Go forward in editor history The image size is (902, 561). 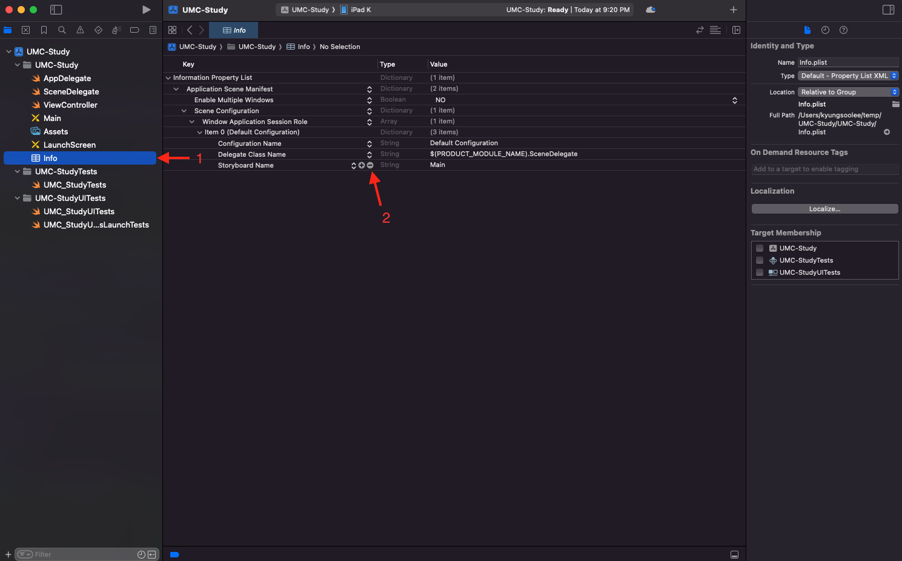[202, 30]
